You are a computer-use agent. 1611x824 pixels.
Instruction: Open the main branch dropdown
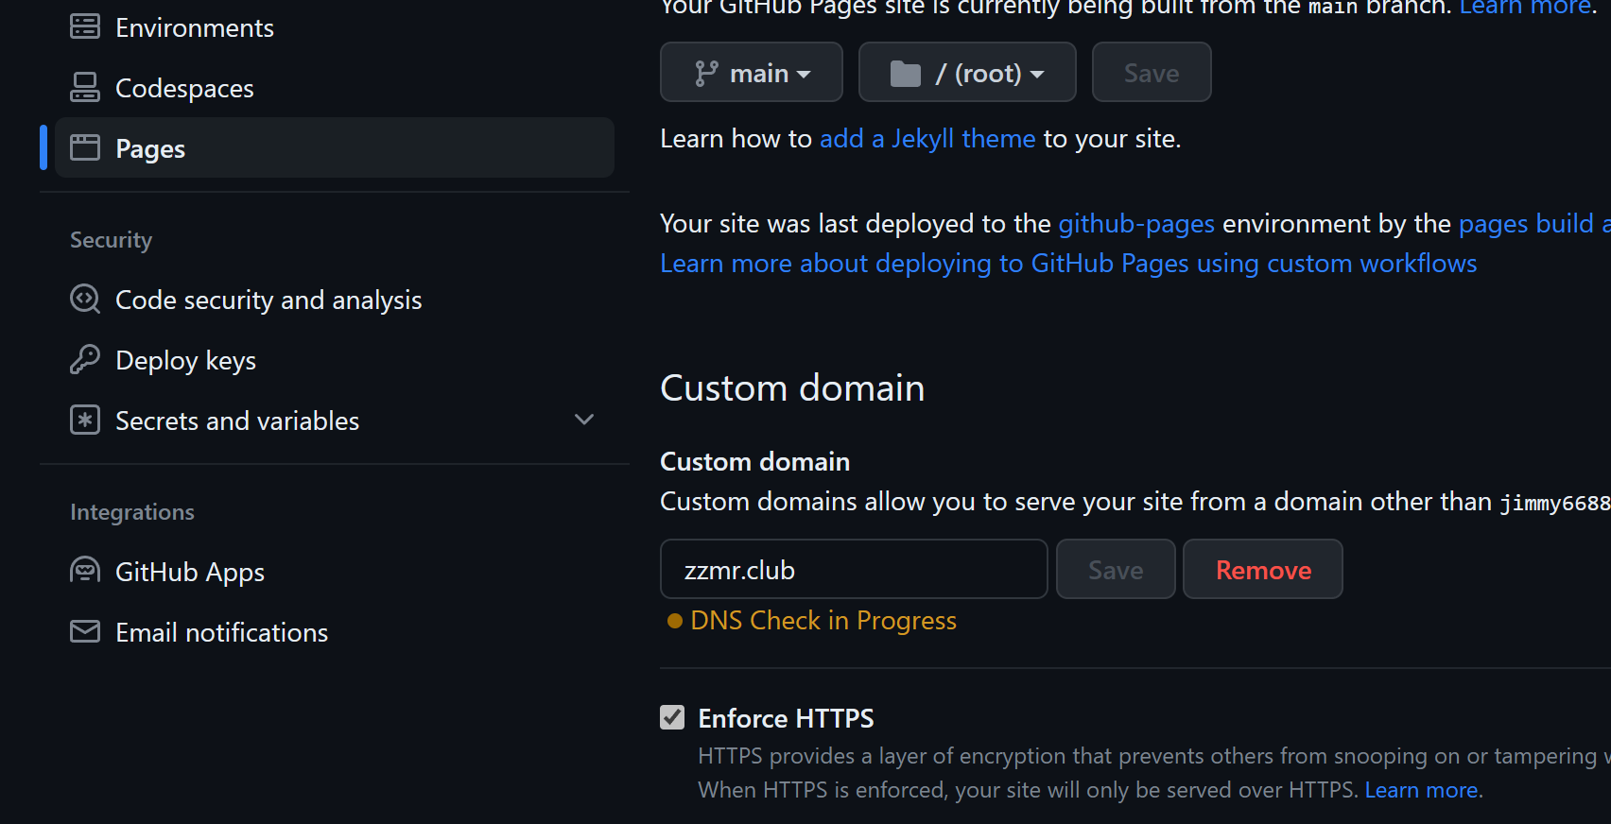pos(751,73)
